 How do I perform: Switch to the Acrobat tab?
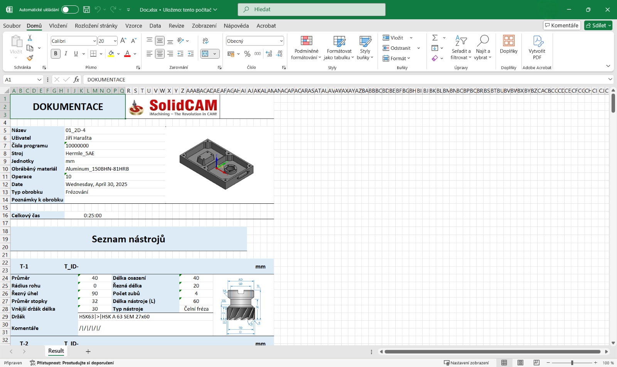(x=266, y=25)
